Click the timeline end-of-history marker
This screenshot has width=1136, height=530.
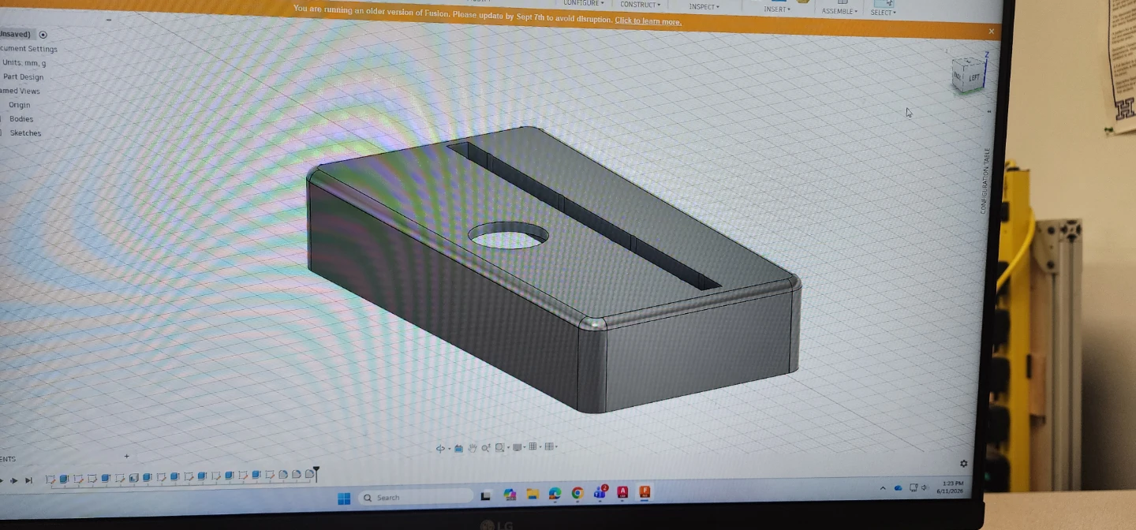point(316,473)
